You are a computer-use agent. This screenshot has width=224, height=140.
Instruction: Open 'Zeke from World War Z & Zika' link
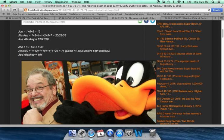click(x=179, y=33)
